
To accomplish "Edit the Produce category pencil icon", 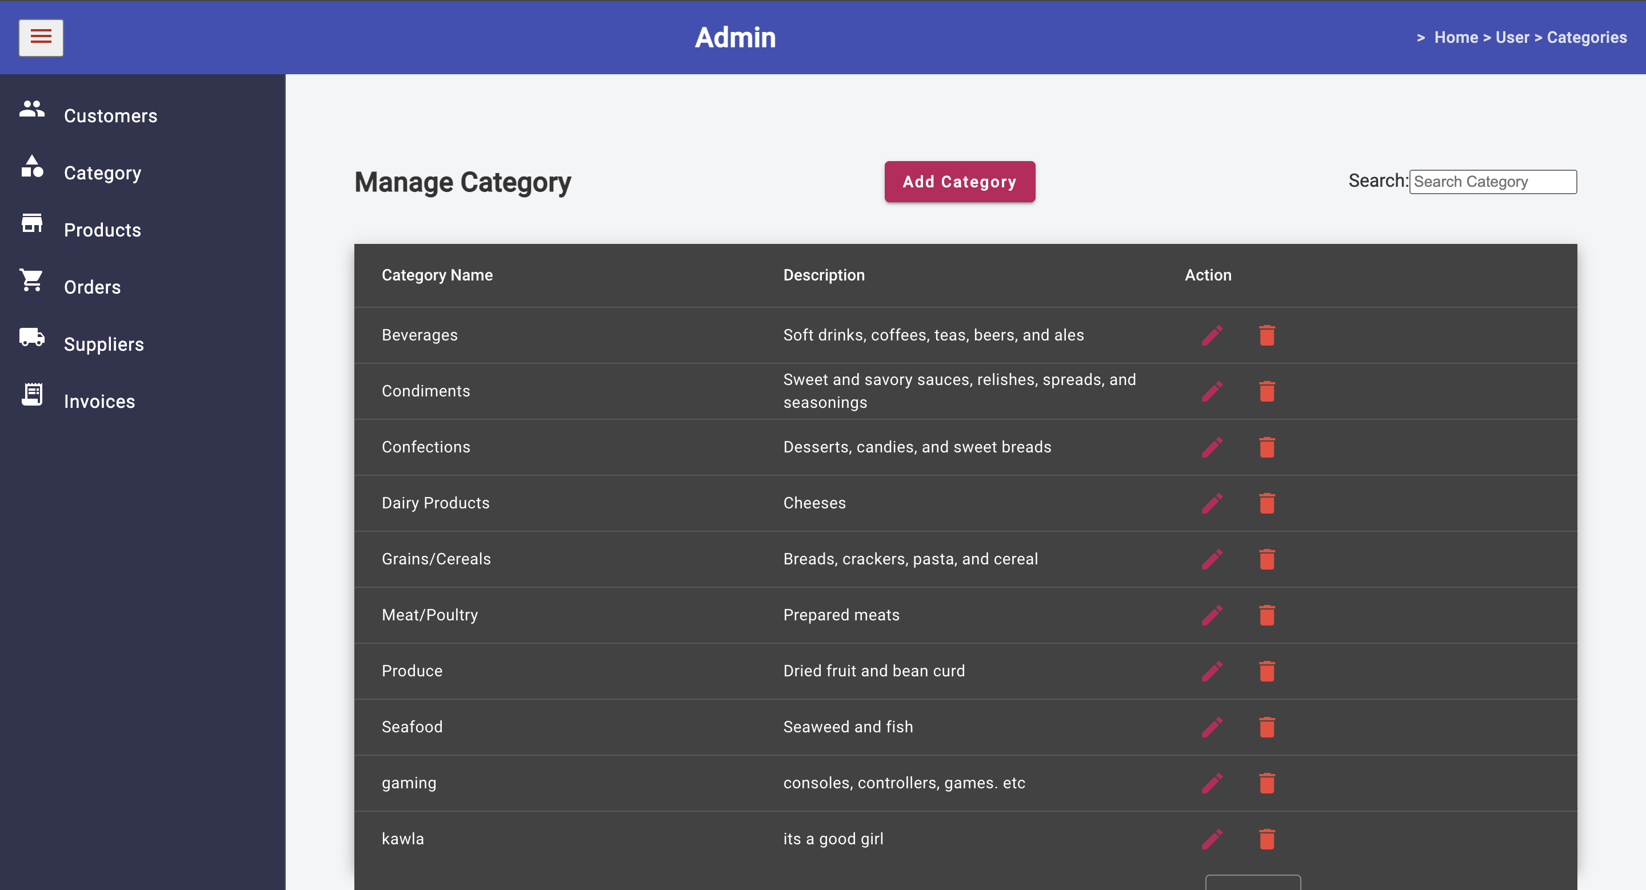I will click(x=1212, y=672).
